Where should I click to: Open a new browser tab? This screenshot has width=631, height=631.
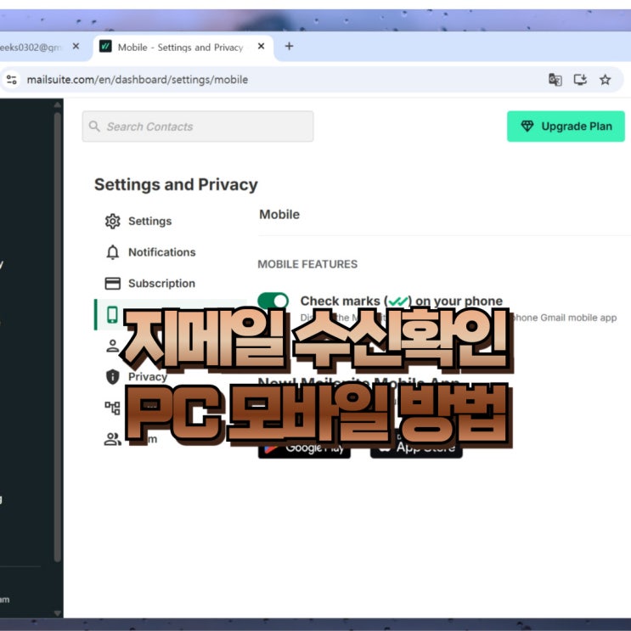(x=289, y=46)
